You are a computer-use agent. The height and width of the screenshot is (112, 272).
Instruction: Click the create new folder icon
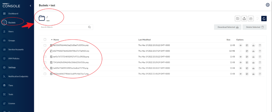[x=237, y=18]
